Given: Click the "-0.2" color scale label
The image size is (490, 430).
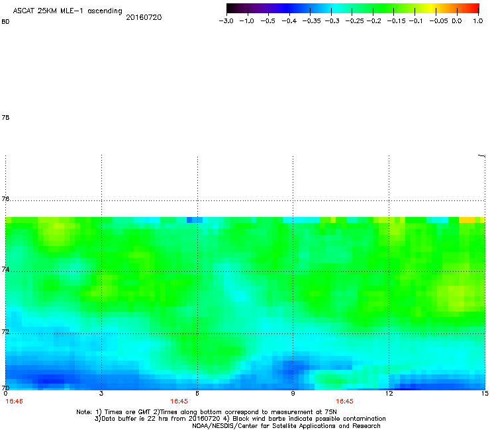Looking at the screenshot, I should click(373, 21).
